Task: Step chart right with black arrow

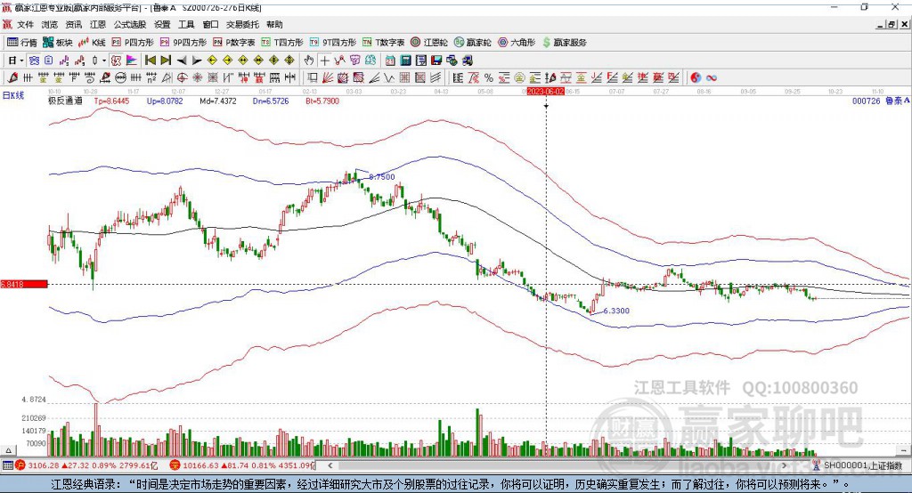Action: click(x=197, y=61)
